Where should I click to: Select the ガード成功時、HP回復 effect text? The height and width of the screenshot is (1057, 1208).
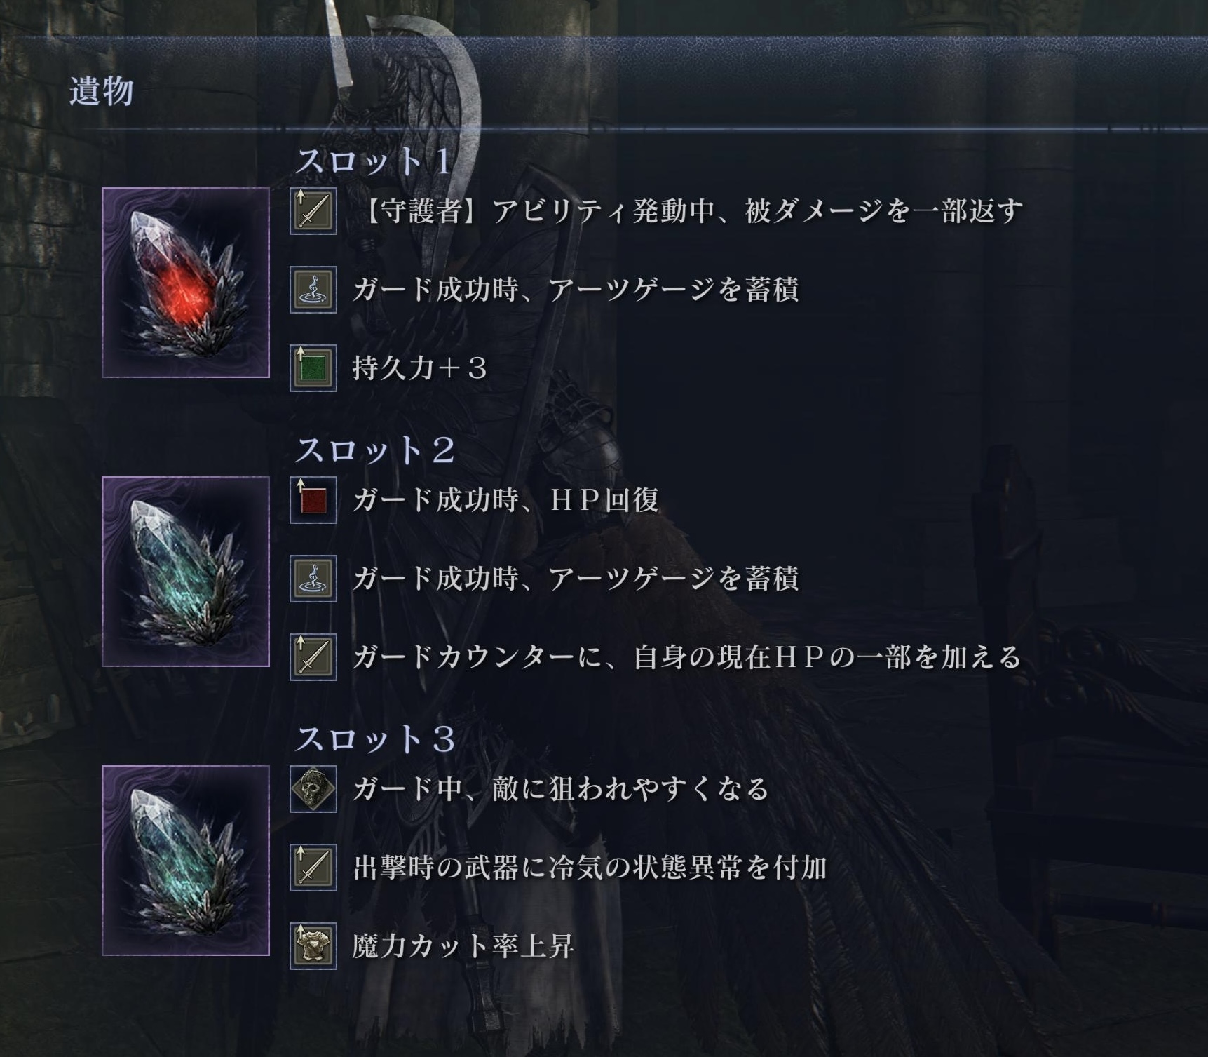(505, 500)
